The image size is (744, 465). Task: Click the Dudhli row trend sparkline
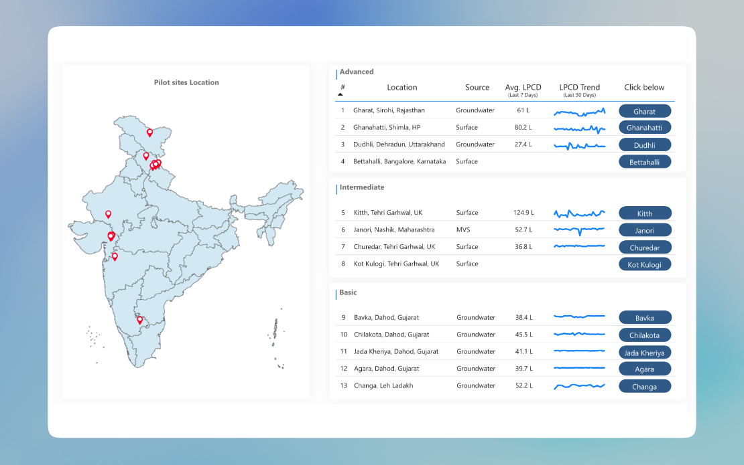coord(579,146)
